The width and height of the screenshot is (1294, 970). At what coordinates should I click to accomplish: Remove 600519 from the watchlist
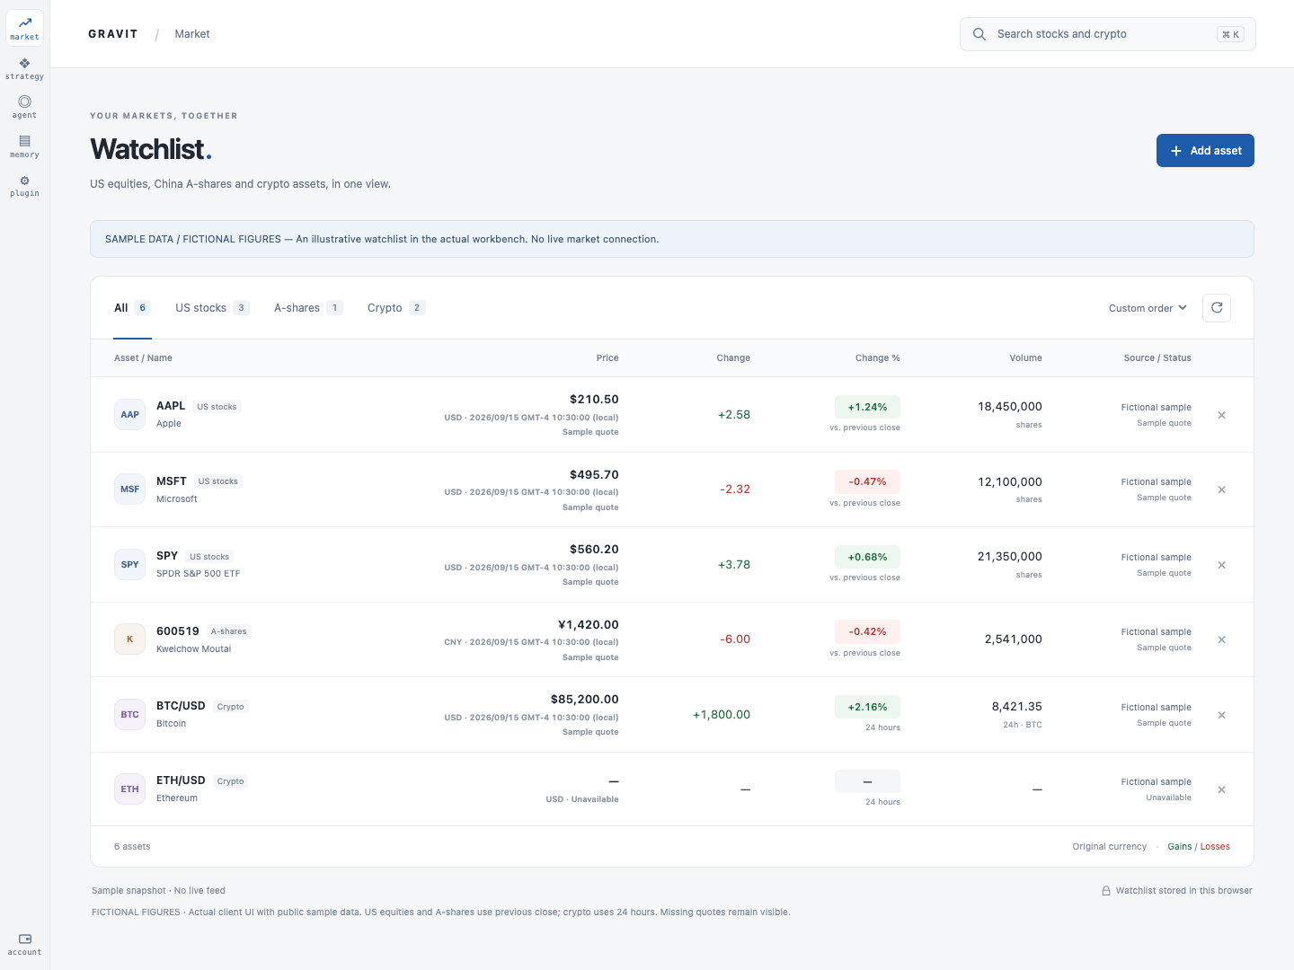[x=1222, y=639]
